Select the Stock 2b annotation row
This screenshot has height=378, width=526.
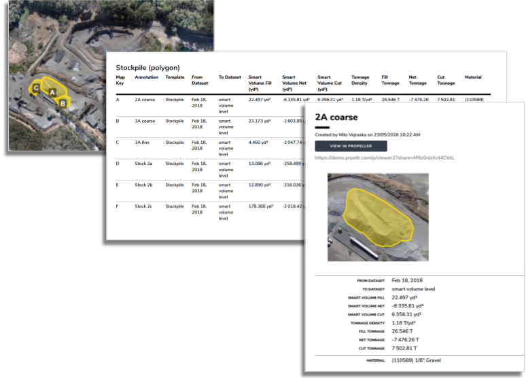coord(143,185)
